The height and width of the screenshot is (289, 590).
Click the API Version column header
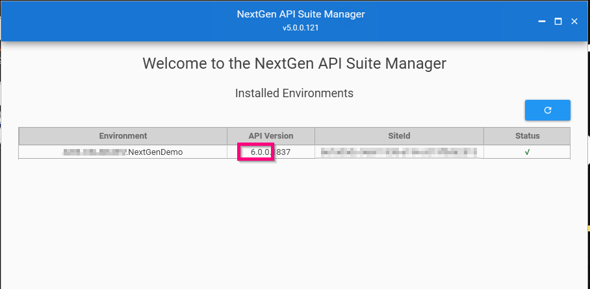click(271, 136)
